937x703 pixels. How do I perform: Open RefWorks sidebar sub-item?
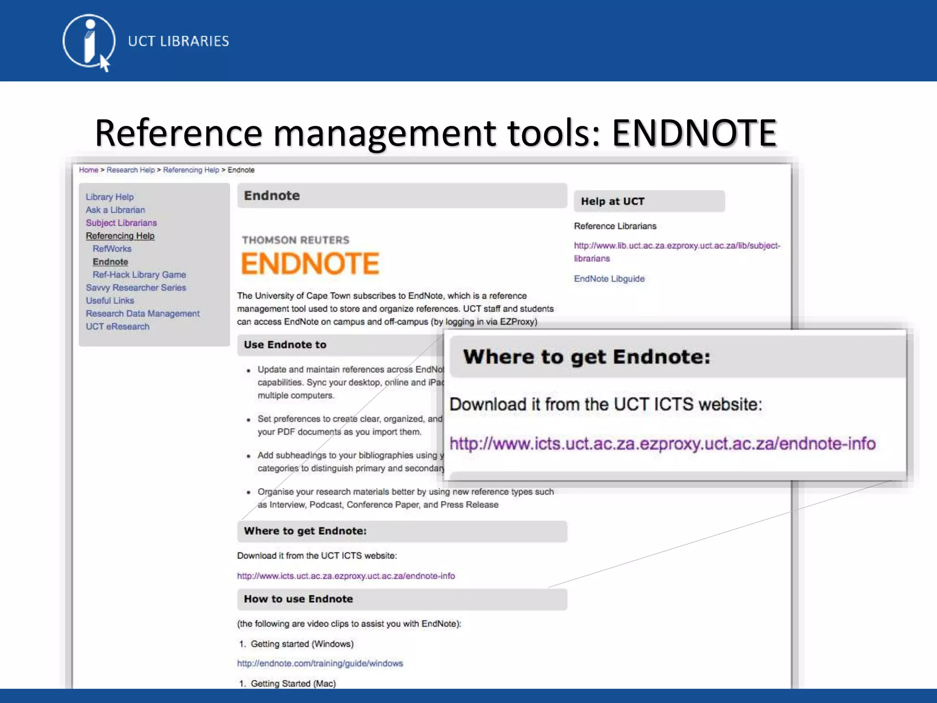[112, 249]
